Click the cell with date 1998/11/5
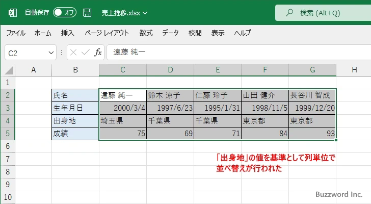The width and height of the screenshot is (371, 204). [x=265, y=108]
